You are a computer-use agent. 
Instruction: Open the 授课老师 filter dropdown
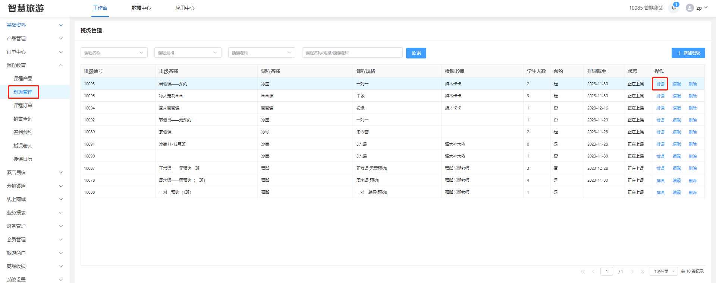[x=261, y=53]
